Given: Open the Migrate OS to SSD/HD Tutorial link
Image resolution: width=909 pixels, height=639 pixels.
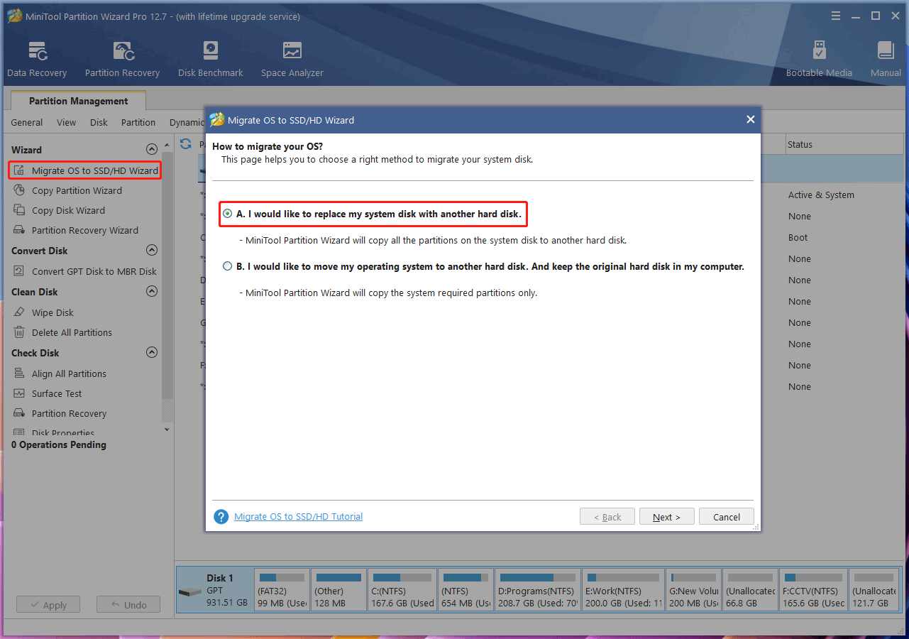Looking at the screenshot, I should [298, 516].
